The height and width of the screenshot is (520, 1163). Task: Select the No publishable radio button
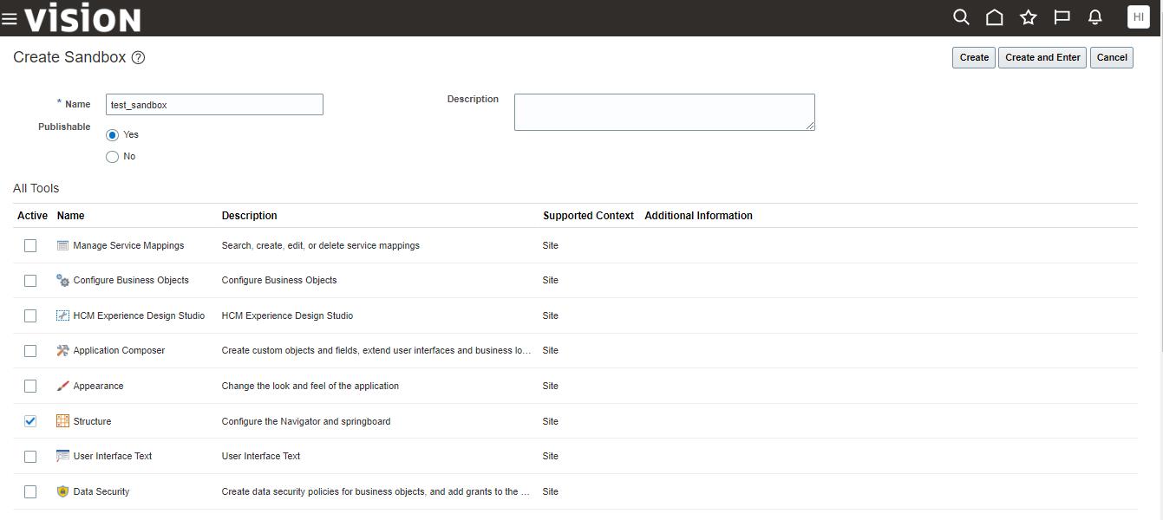[112, 157]
